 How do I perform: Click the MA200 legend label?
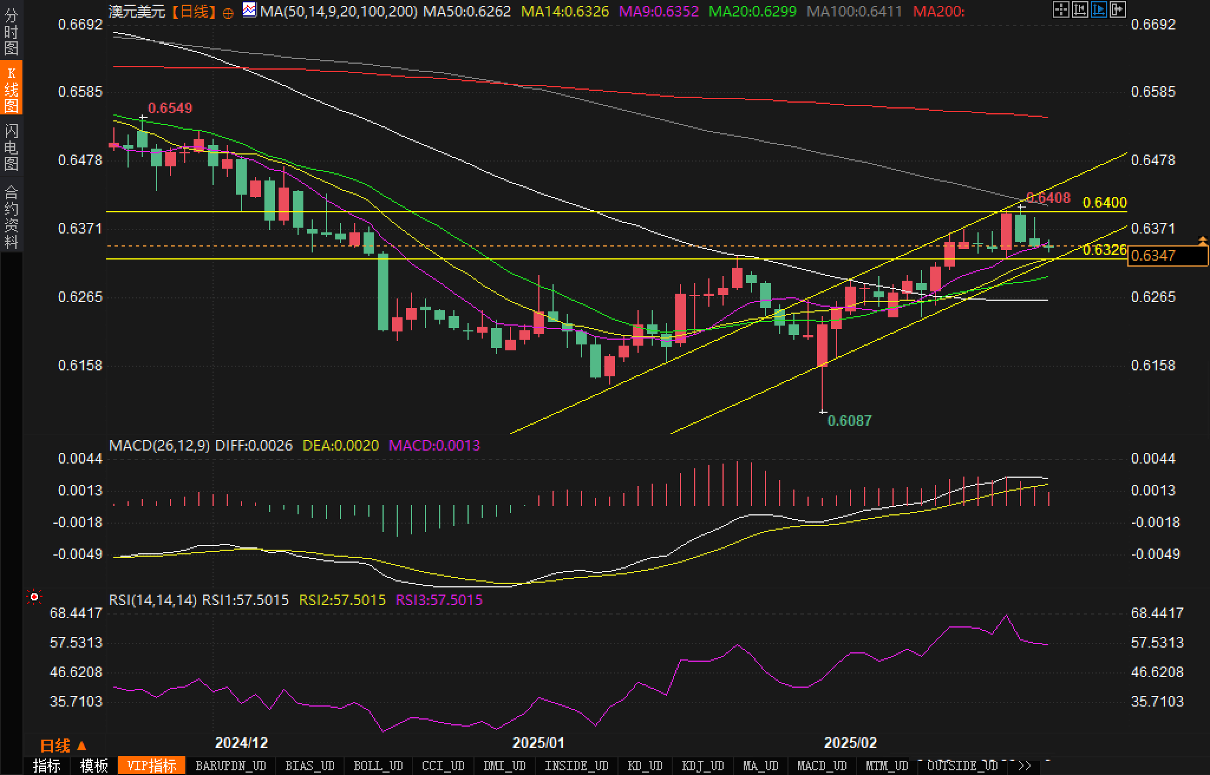[938, 11]
